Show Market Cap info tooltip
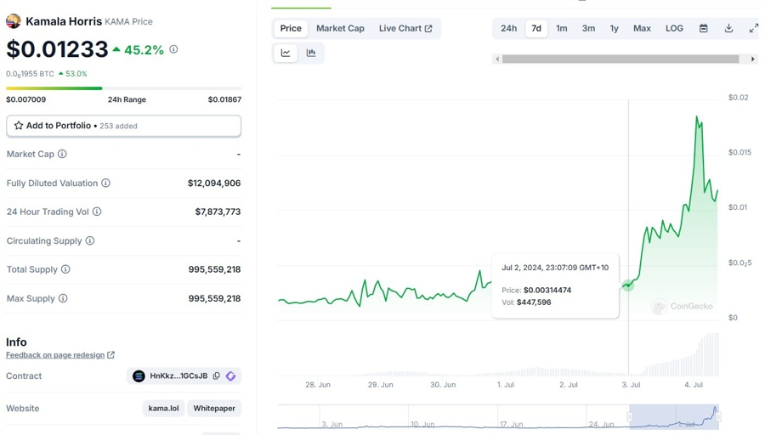This screenshot has height=435, width=765. [62, 154]
